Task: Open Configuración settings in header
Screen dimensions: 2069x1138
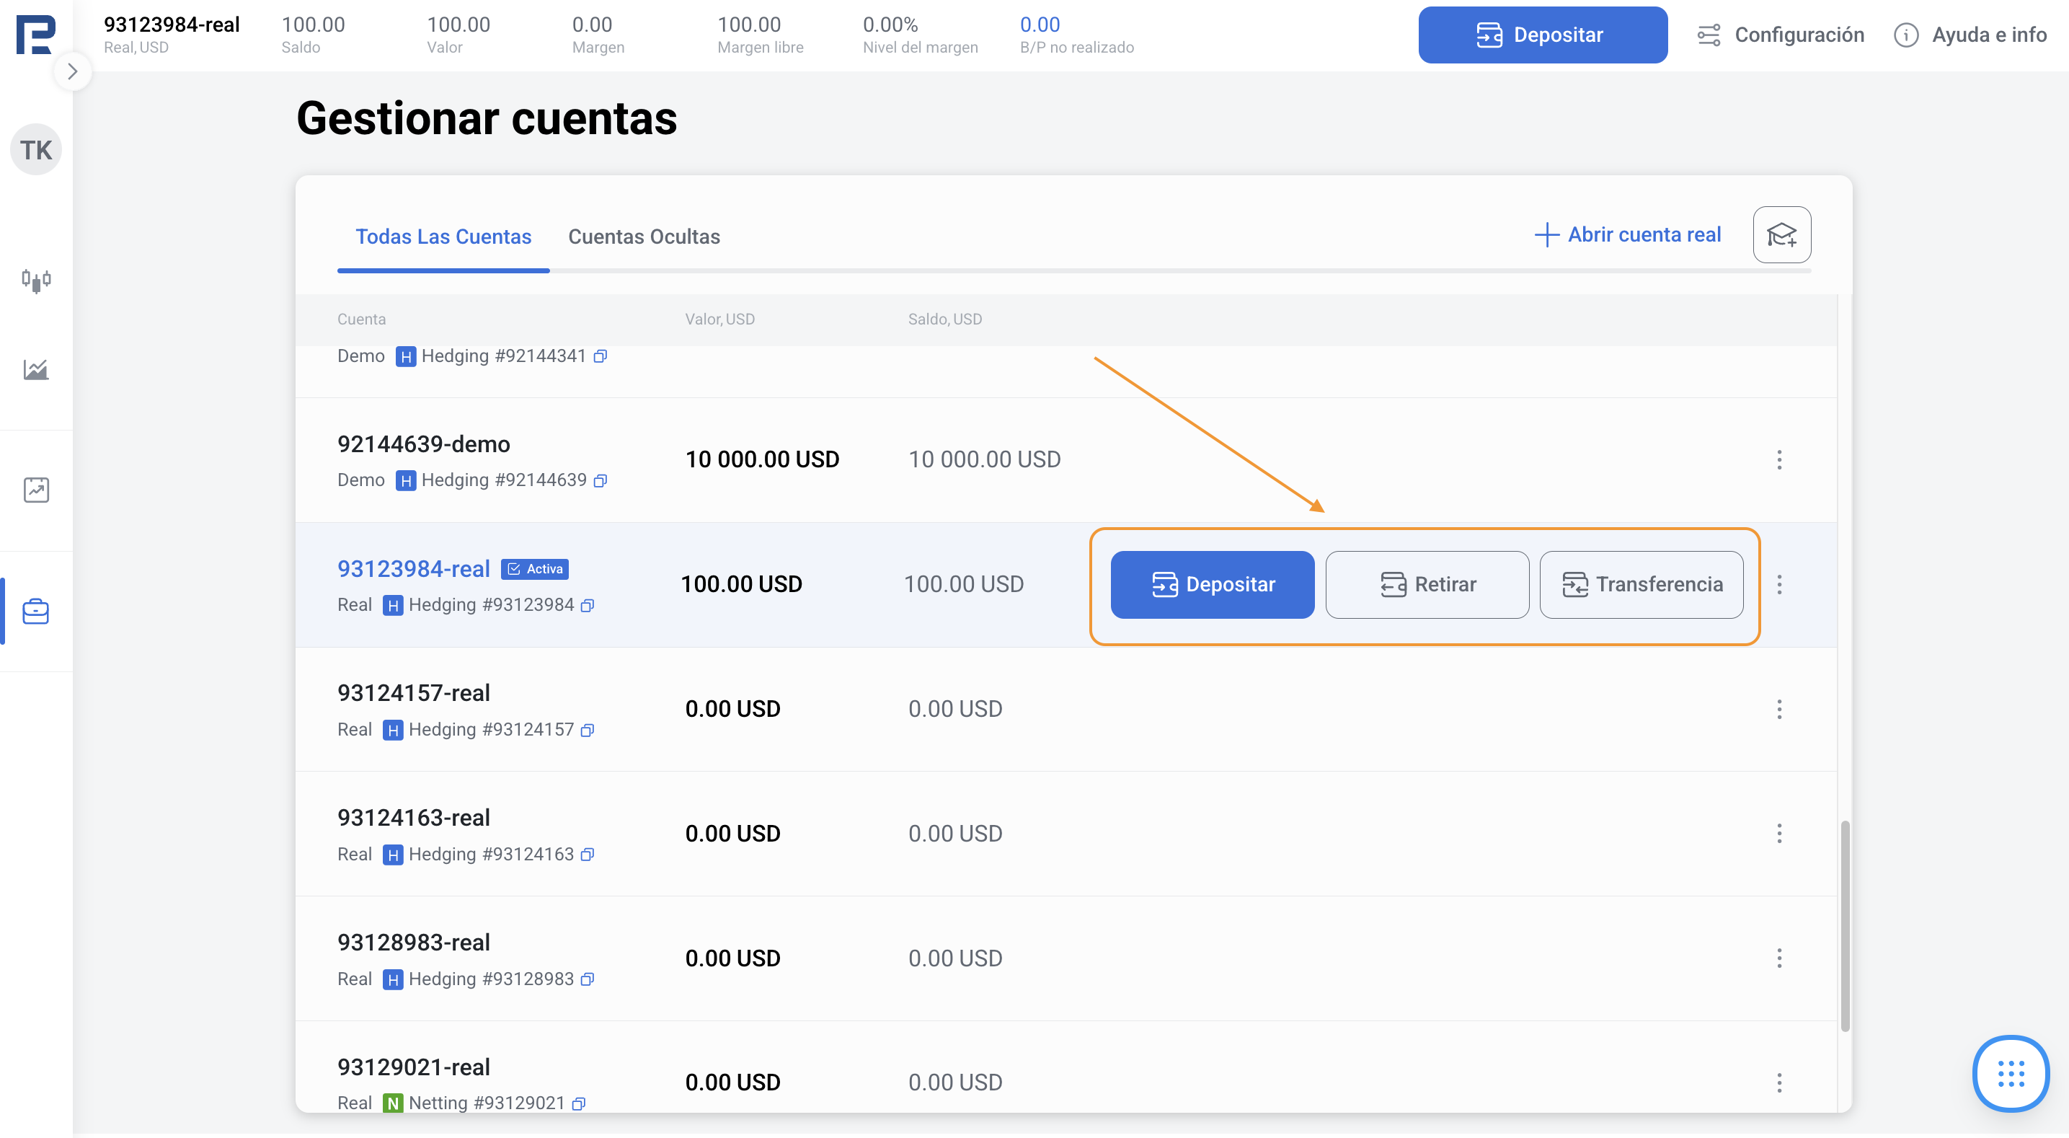Action: [x=1781, y=35]
